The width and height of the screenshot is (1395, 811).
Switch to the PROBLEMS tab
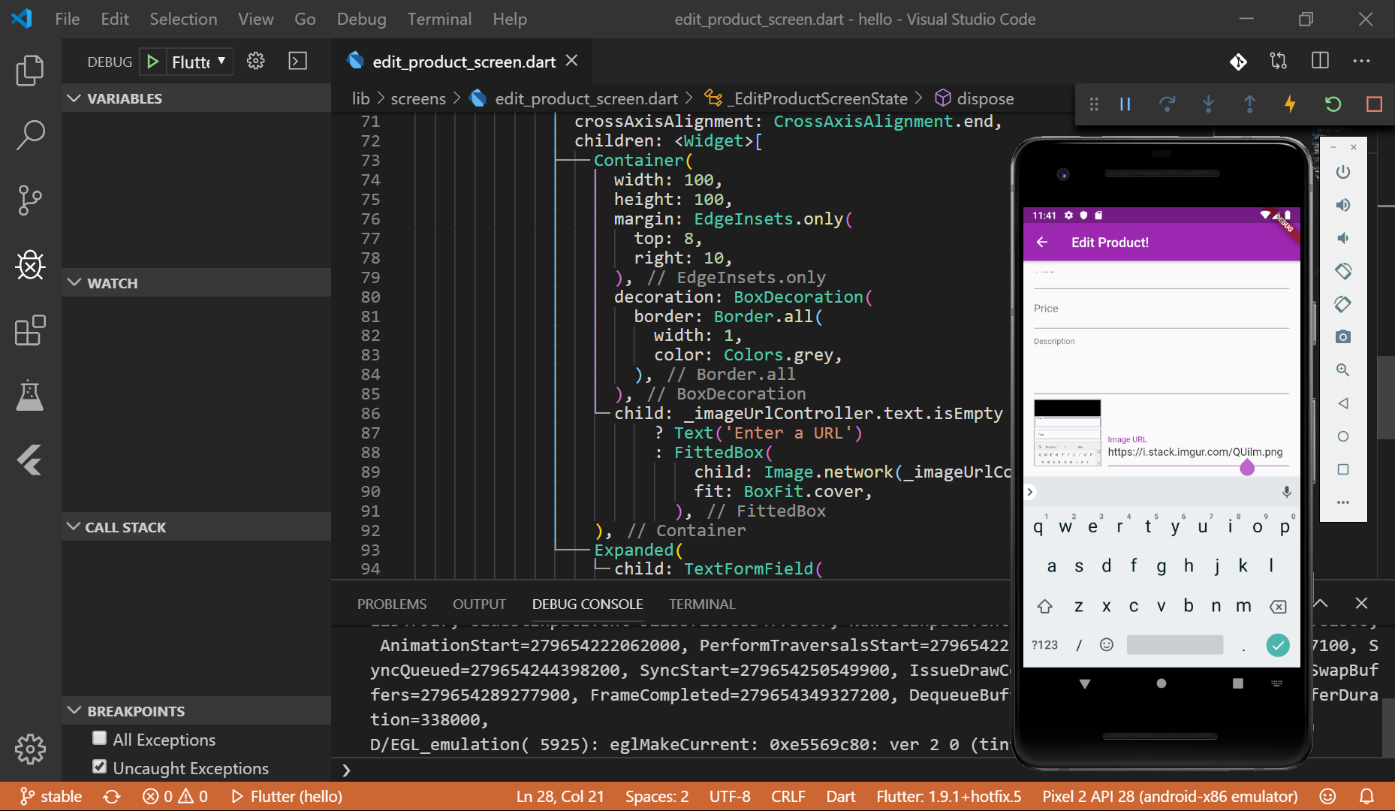coord(392,604)
